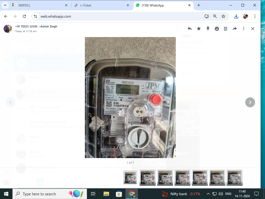
Task: Forward the photo to another chat
Action: pyautogui.click(x=234, y=29)
